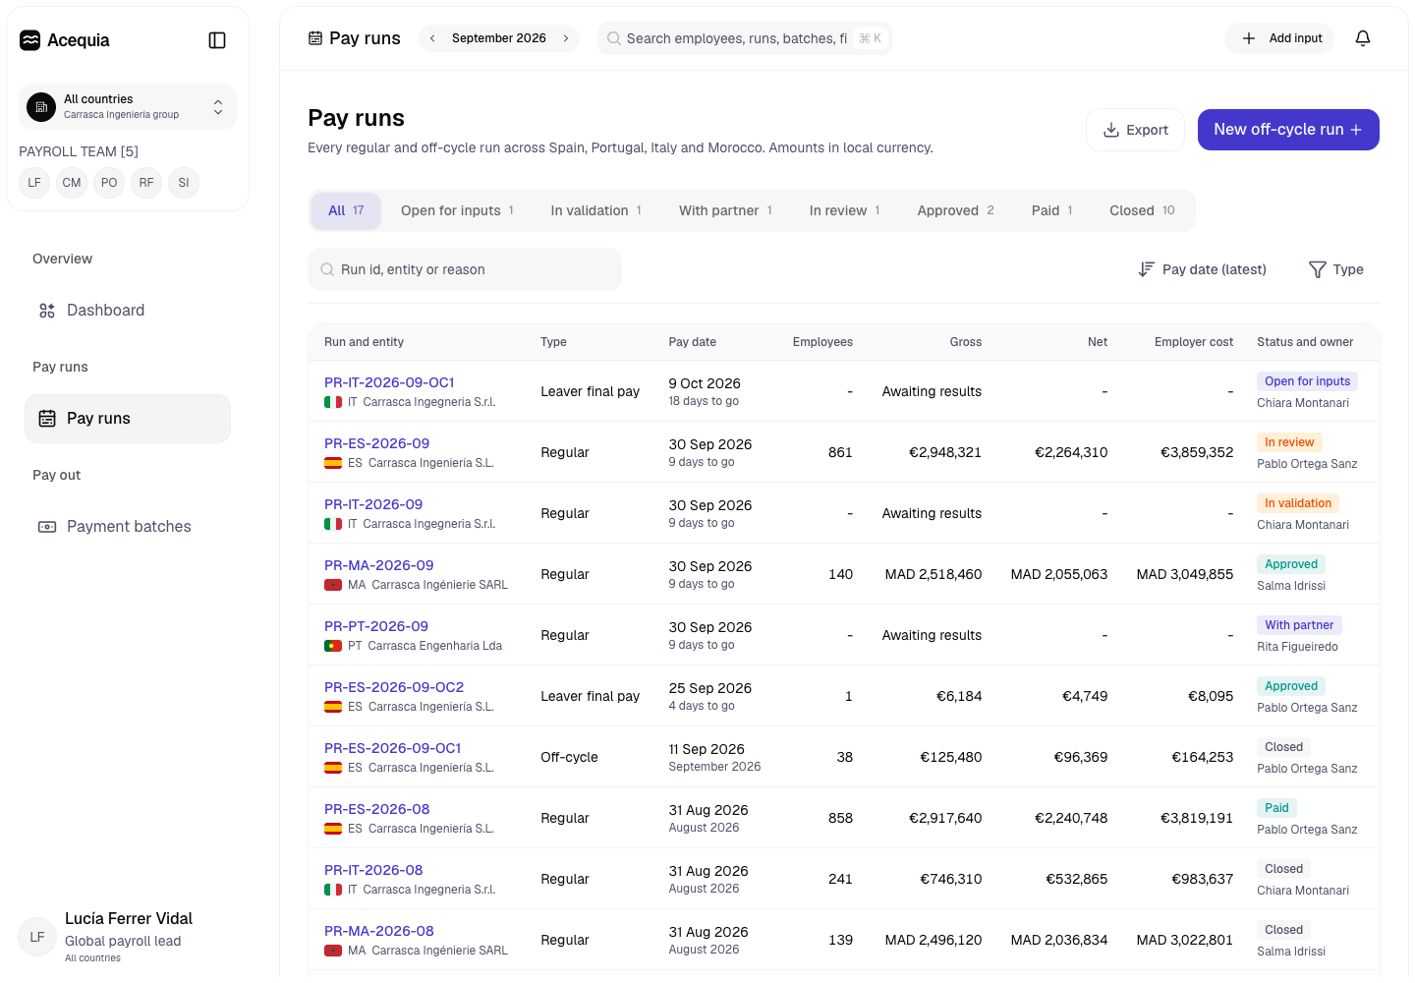The width and height of the screenshot is (1415, 983).
Task: Open the LF team member avatar
Action: pyautogui.click(x=34, y=183)
